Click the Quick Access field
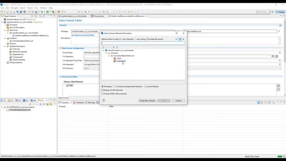This screenshot has height=161, width=286. (x=262, y=12)
